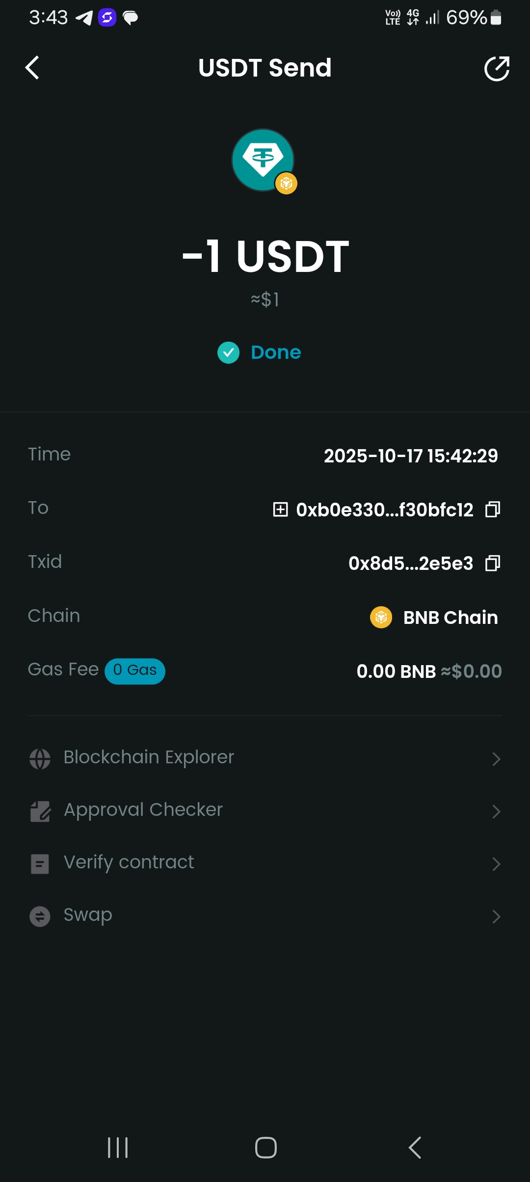Expand the Approval Checker chevron
Viewport: 530px width, 1182px height.
pos(496,811)
